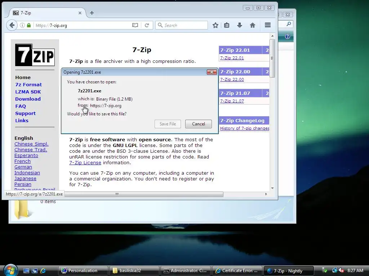
Task: Show site information via the info icon
Action: (x=22, y=25)
